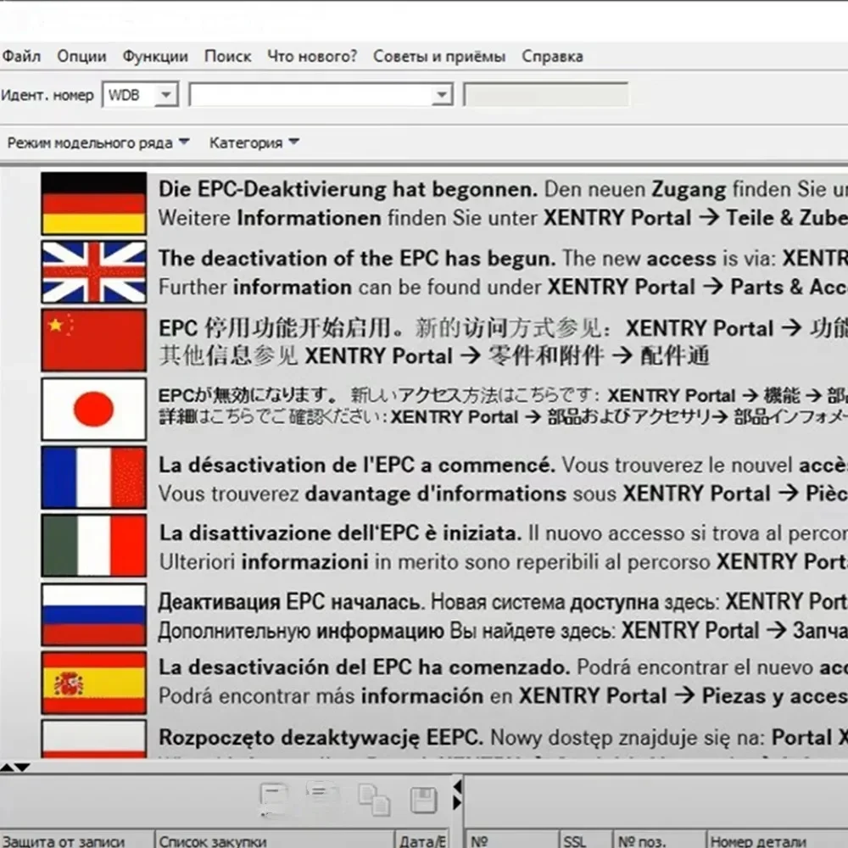This screenshot has width=848, height=848.
Task: Click the Italian flag notice
Action: click(x=93, y=545)
